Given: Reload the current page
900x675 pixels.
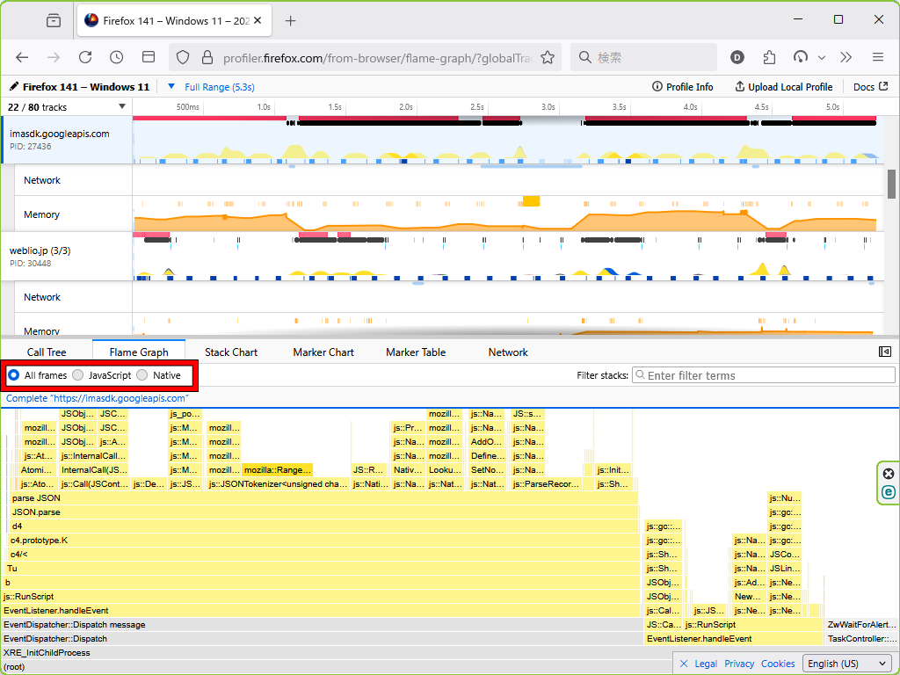Looking at the screenshot, I should click(x=85, y=57).
